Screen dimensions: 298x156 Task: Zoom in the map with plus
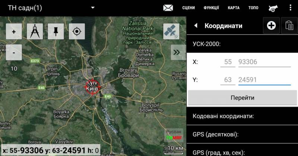(x=14, y=32)
